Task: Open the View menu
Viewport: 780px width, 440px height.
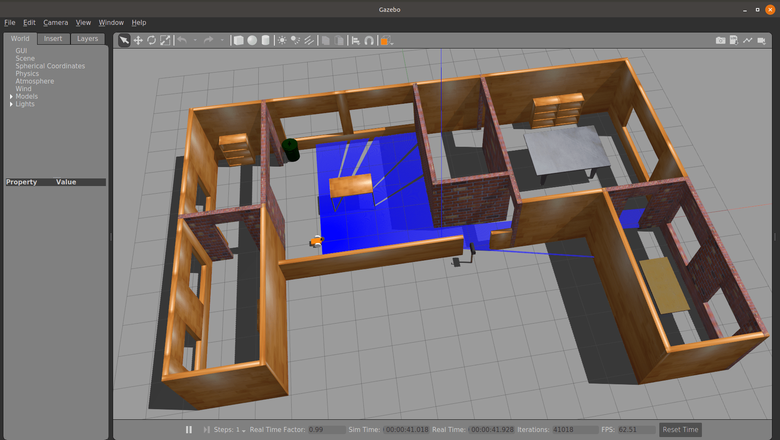Action: 83,22
